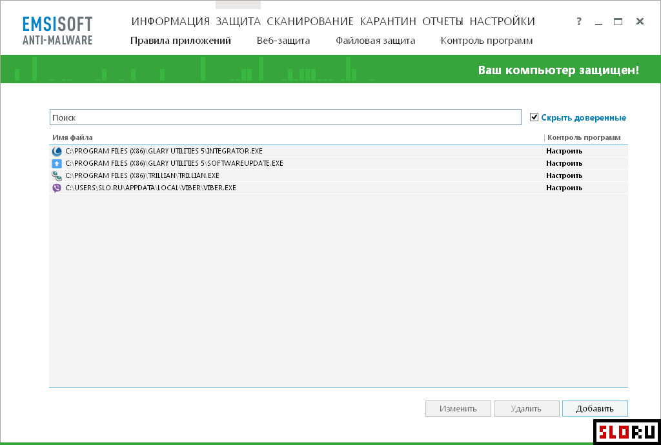Image resolution: width=661 pixels, height=445 pixels.
Task: Select the SOFTWAREUPDATE.EXE file path row
Action: click(x=338, y=163)
